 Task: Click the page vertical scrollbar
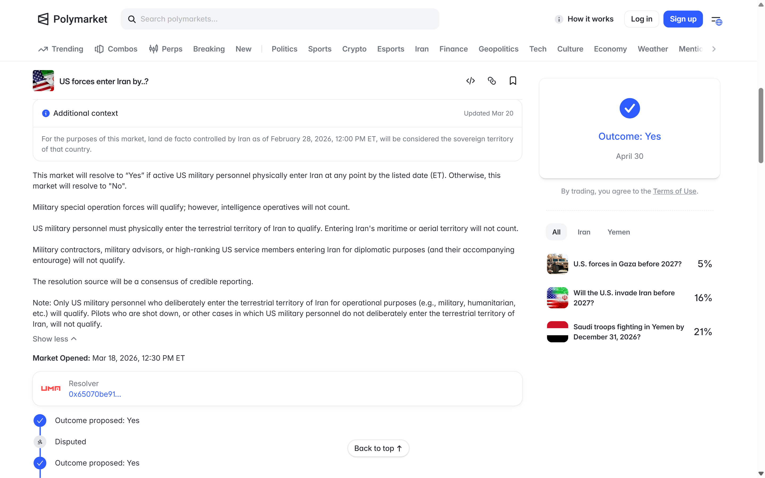761,126
